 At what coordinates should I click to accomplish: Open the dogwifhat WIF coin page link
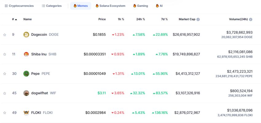point(40,93)
